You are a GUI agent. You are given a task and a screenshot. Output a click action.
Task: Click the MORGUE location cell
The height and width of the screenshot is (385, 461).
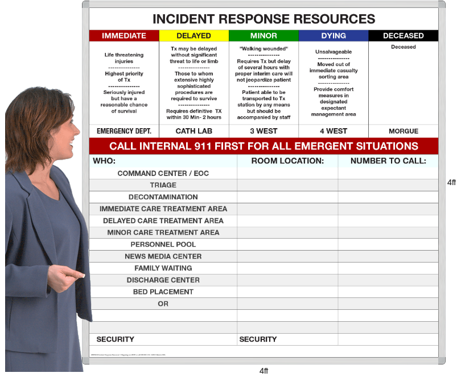click(x=403, y=131)
